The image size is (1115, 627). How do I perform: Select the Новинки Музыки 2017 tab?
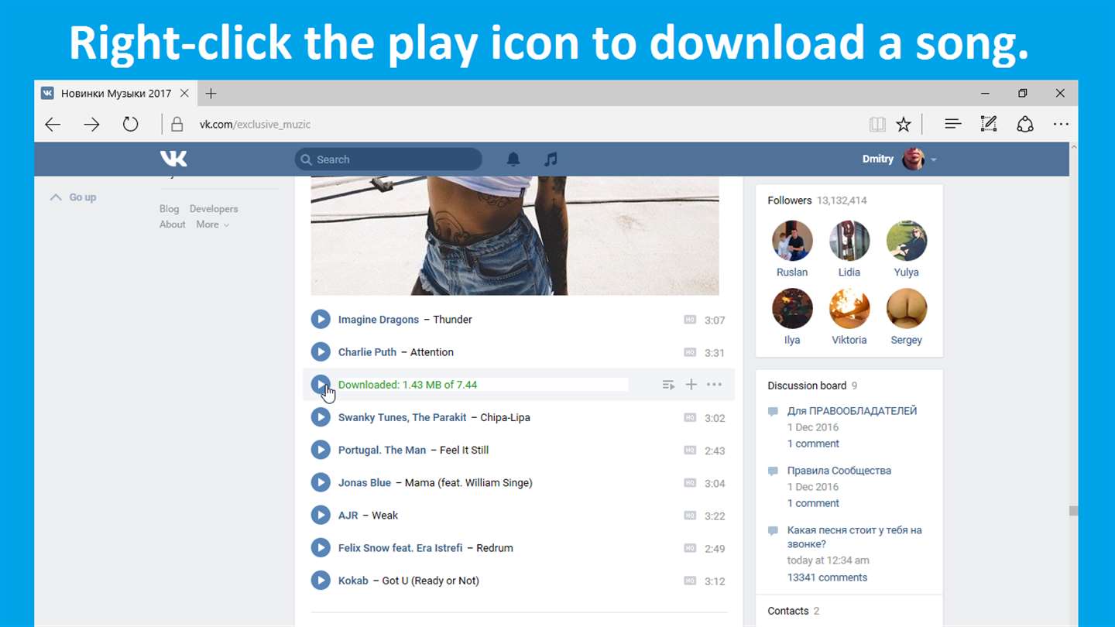pos(115,94)
